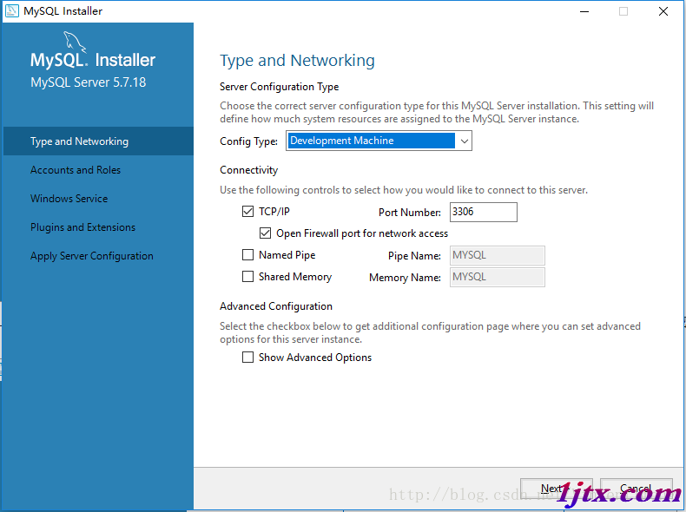Click the Cancel button
This screenshot has width=686, height=512.
(x=636, y=489)
